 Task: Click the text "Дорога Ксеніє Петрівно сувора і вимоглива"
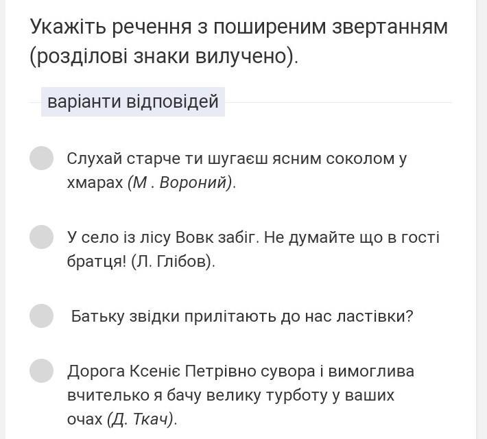[x=240, y=371]
